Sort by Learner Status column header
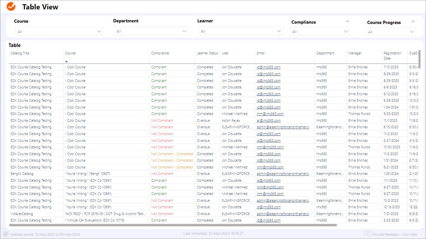Viewport: 426px width, 239px height. click(207, 54)
